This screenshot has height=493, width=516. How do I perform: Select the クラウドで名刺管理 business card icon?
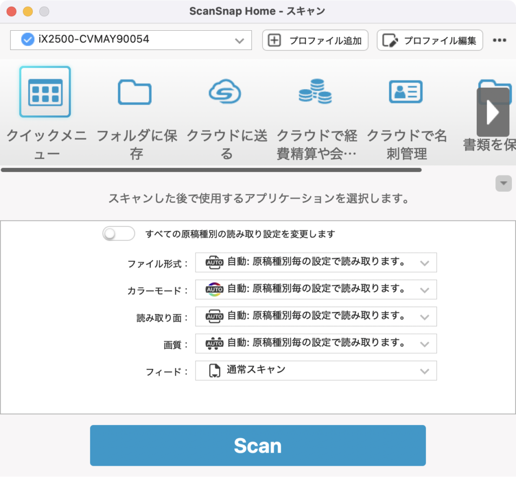click(x=406, y=91)
